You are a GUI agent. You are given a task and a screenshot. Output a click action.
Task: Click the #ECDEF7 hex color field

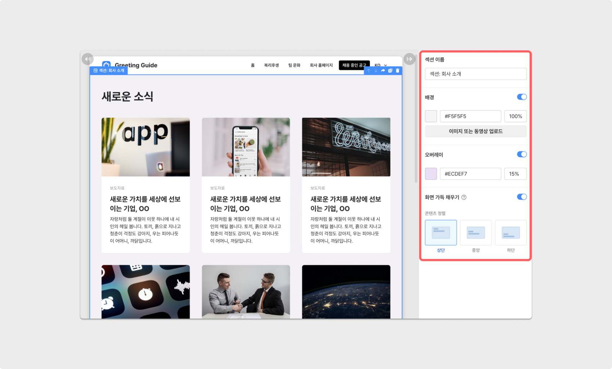[470, 174]
